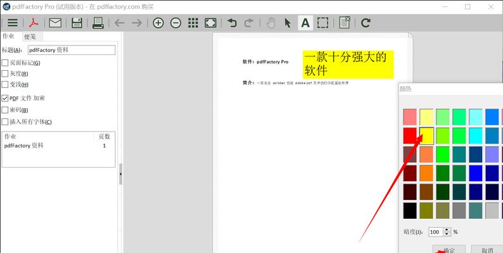
Task: Go back with the left arrow icon
Action: tap(119, 23)
